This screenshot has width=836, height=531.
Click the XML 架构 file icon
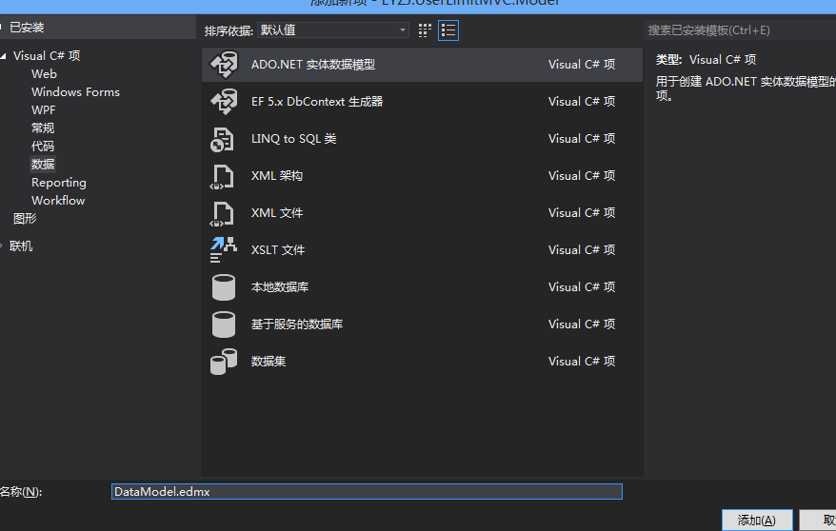point(223,176)
